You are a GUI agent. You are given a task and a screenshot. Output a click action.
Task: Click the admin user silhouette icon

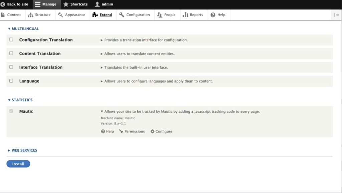pos(97,4)
